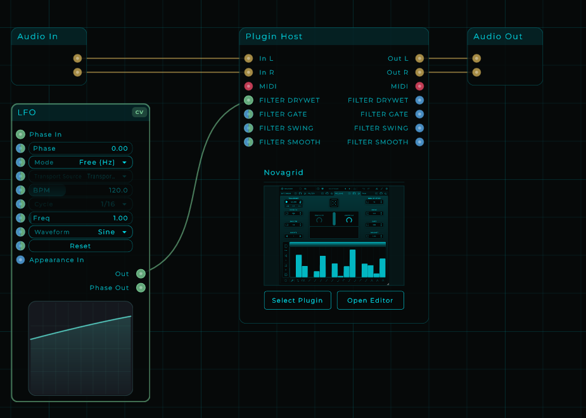Open the Waveform dropdown set to Sine
This screenshot has width=586, height=418.
80,232
